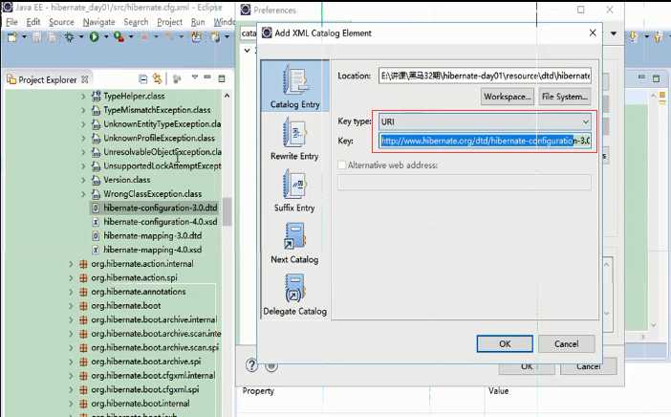Click the Save All icon in Eclipse toolbar

point(53,37)
